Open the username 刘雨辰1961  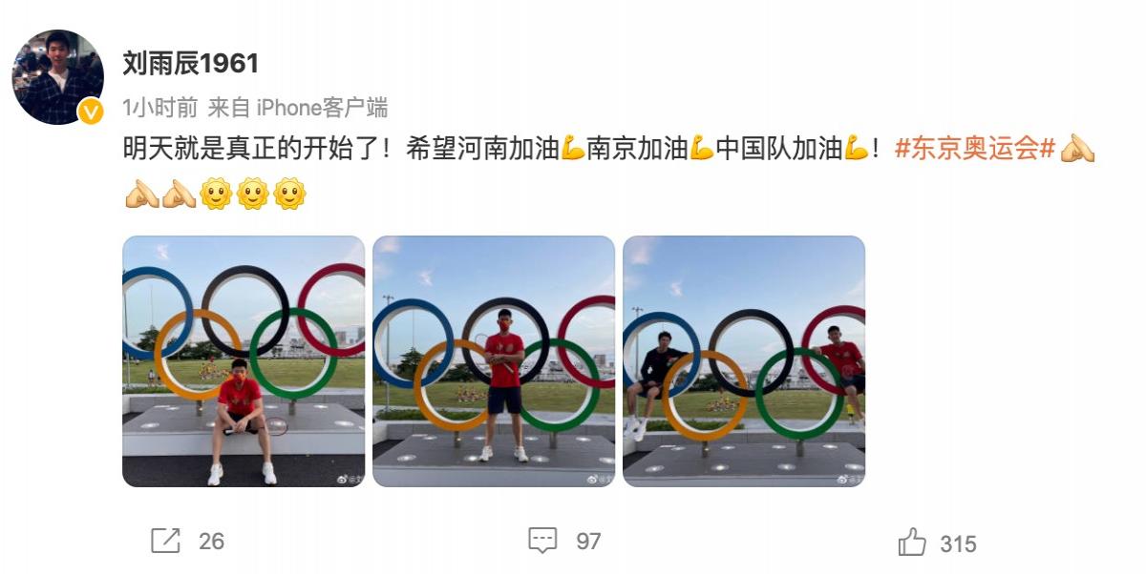[191, 63]
